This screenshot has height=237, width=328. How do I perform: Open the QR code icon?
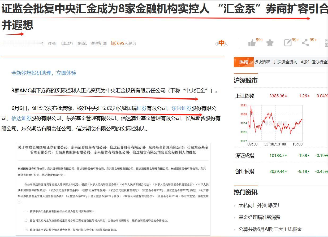pyautogui.click(x=326, y=43)
